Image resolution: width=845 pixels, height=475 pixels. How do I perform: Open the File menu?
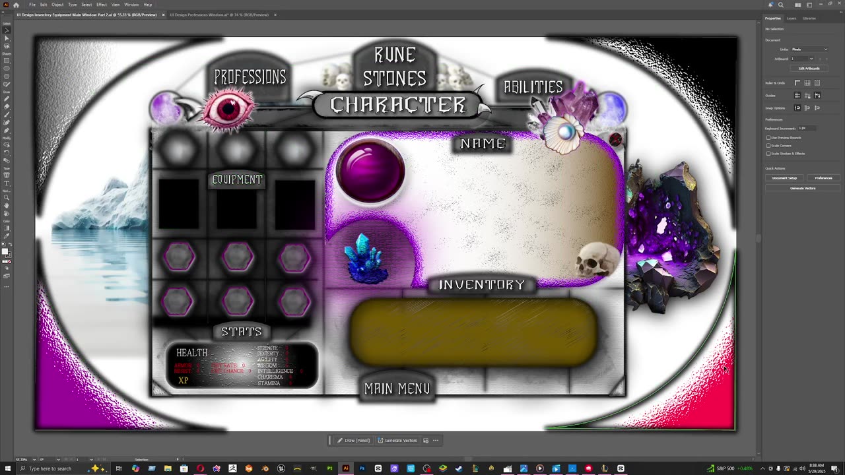(32, 5)
